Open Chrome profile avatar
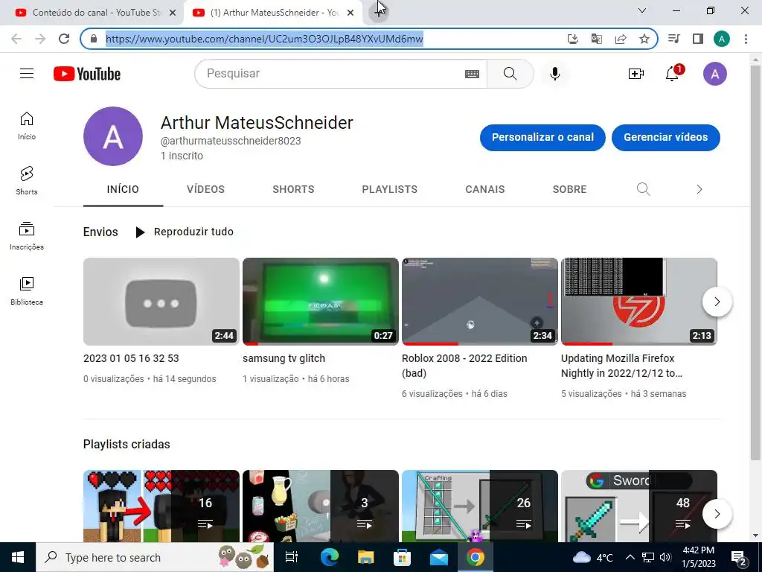 (x=722, y=39)
